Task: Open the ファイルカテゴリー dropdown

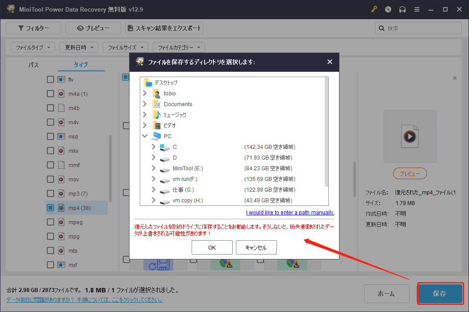Action: click(179, 47)
